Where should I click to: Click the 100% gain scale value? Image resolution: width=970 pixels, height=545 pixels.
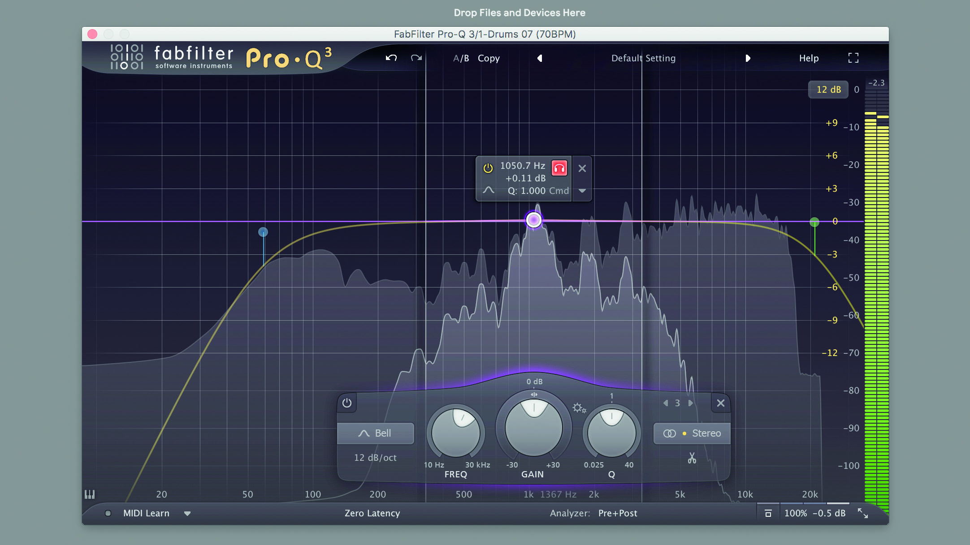pyautogui.click(x=796, y=513)
